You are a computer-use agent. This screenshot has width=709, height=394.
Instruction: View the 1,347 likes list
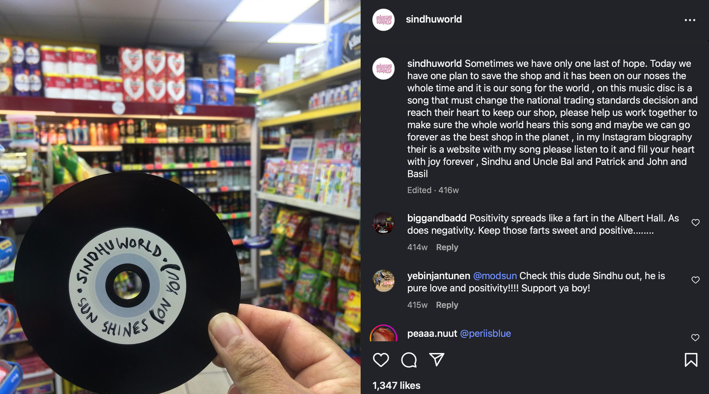point(396,386)
